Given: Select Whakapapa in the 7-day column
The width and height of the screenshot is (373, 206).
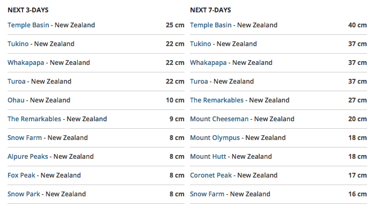Looking at the screenshot, I should coord(208,63).
